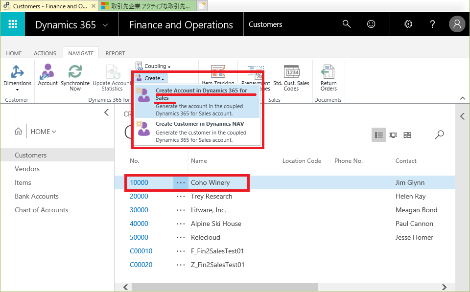470x292 pixels.
Task: Choose Create Customer in Dynamics NAV
Action: [x=197, y=132]
